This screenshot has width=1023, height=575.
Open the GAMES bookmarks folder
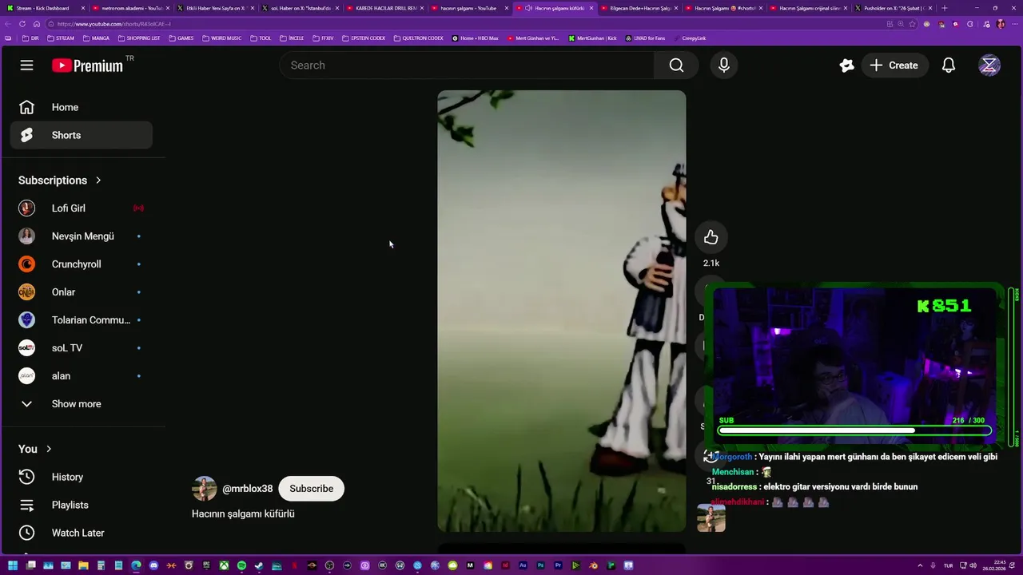[x=181, y=38]
